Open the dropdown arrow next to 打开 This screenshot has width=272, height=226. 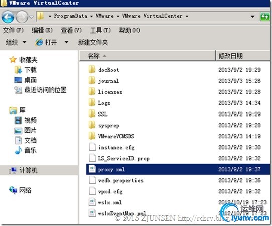[x=66, y=42]
